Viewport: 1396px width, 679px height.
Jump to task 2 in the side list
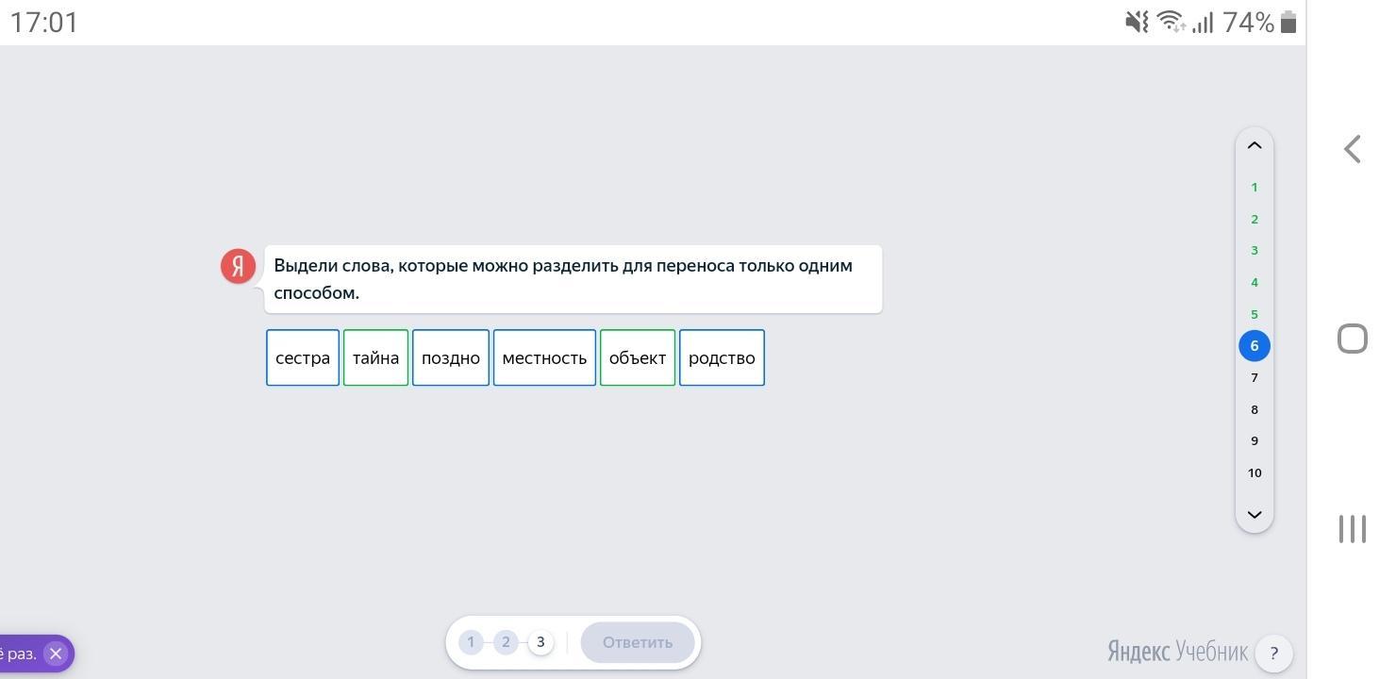(x=1255, y=219)
